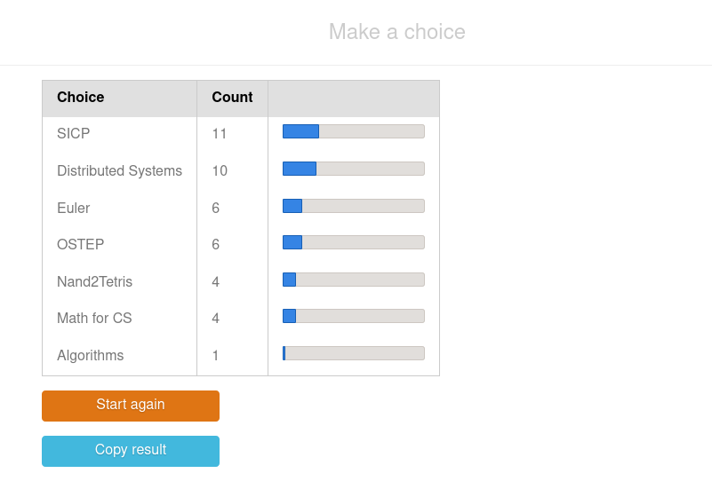Click the OSTEP progress bar
Screen dimensions: 712x489
point(354,242)
